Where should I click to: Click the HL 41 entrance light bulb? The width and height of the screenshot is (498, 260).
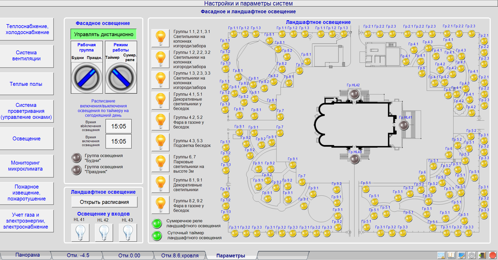[80, 232]
